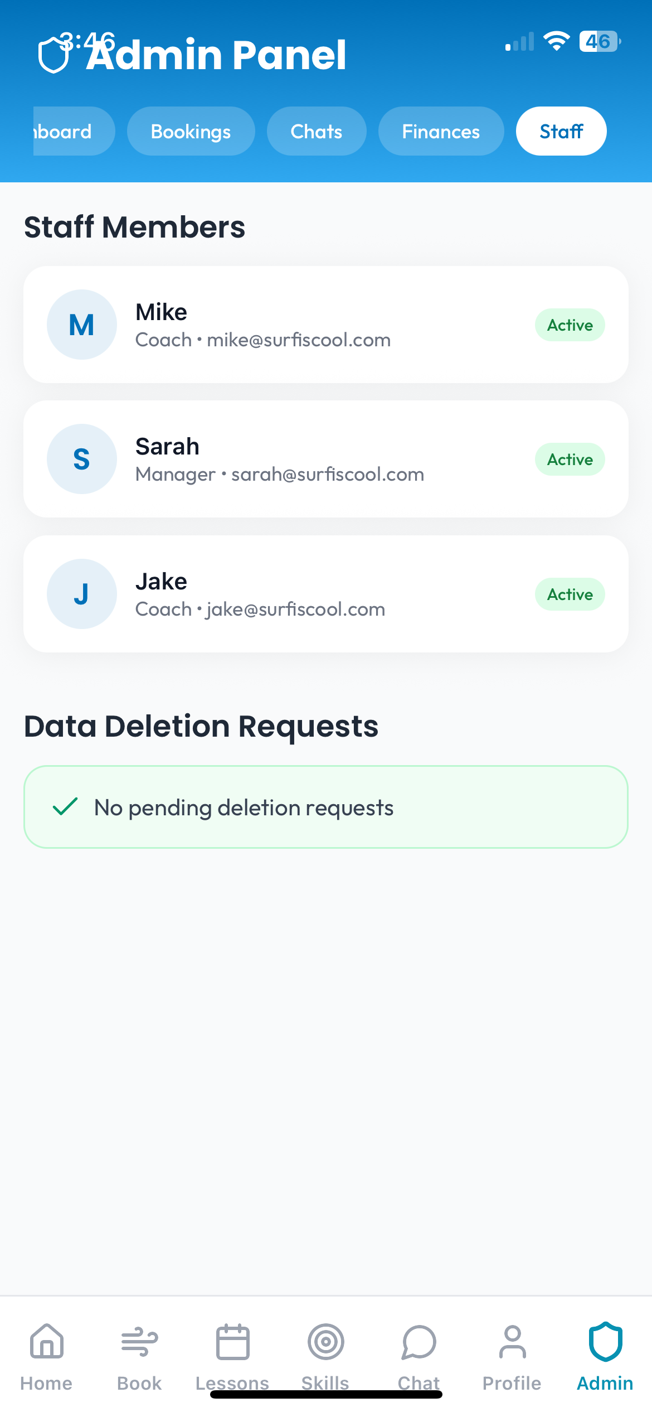The image size is (652, 1412).
Task: Open the Finances tab
Action: [441, 132]
